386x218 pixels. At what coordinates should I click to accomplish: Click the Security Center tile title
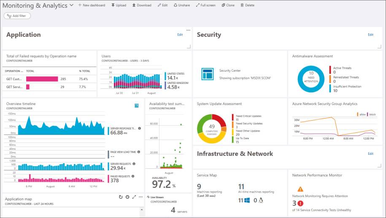click(230, 70)
